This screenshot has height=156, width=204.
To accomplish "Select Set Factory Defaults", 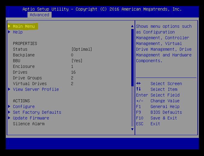I will pos(37,112).
